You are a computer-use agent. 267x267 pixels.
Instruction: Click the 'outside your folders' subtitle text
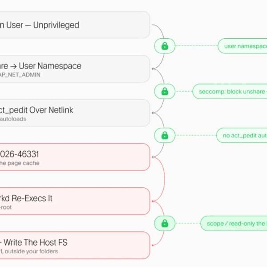(x=31, y=251)
